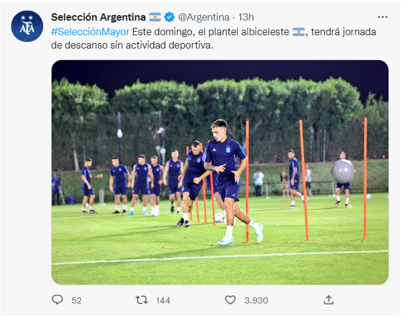The height and width of the screenshot is (318, 414).
Task: Click the 13h timestamp
Action: [246, 18]
